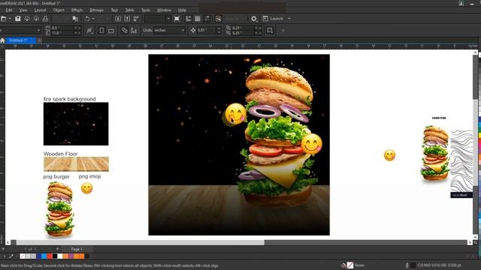Select the no-color swatch in document palette

coord(23,256)
